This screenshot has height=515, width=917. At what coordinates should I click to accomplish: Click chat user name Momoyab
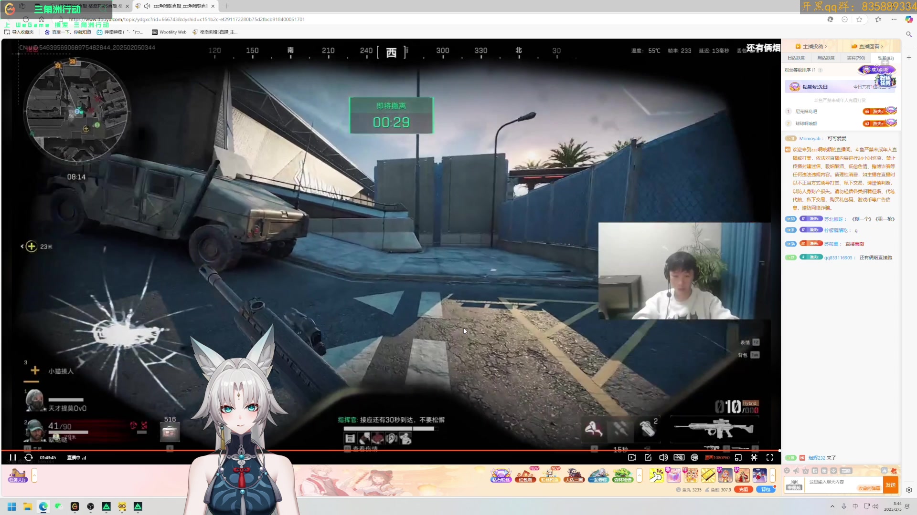pyautogui.click(x=810, y=139)
